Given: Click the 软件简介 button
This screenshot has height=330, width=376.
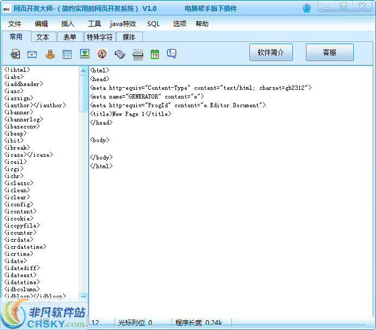Looking at the screenshot, I should tap(271, 52).
